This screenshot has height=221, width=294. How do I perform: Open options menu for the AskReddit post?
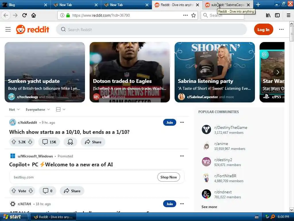click(182, 122)
